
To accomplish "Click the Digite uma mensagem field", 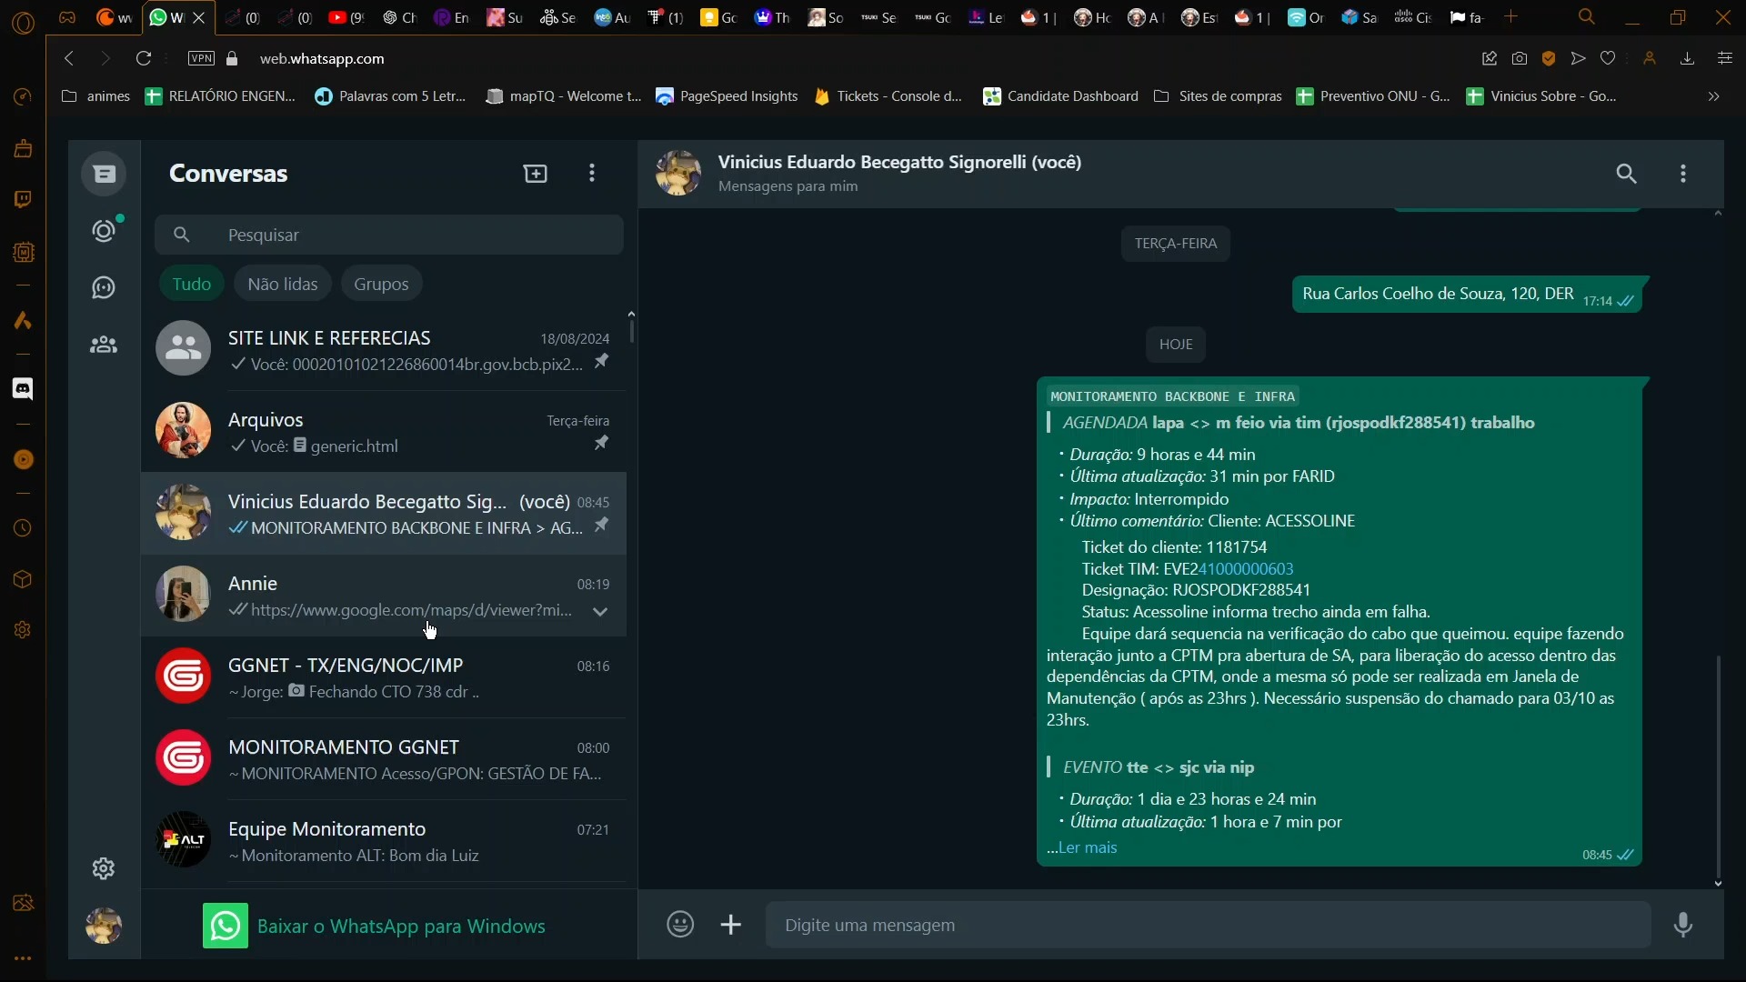I will [x=1207, y=925].
